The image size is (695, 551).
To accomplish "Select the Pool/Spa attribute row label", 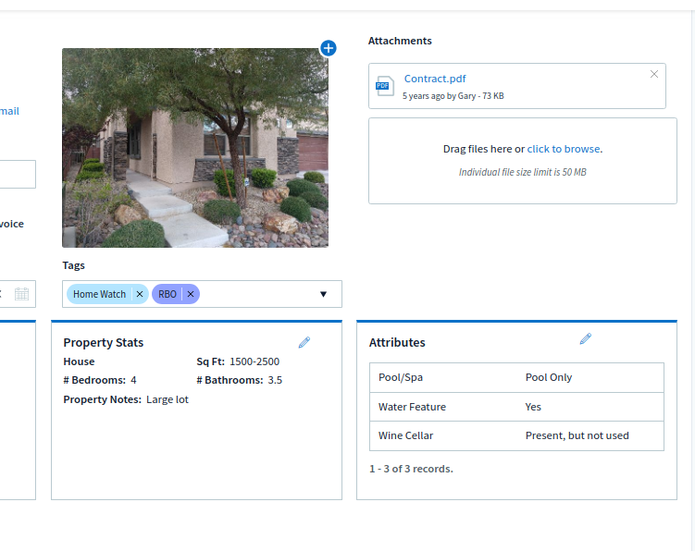I will pyautogui.click(x=401, y=377).
